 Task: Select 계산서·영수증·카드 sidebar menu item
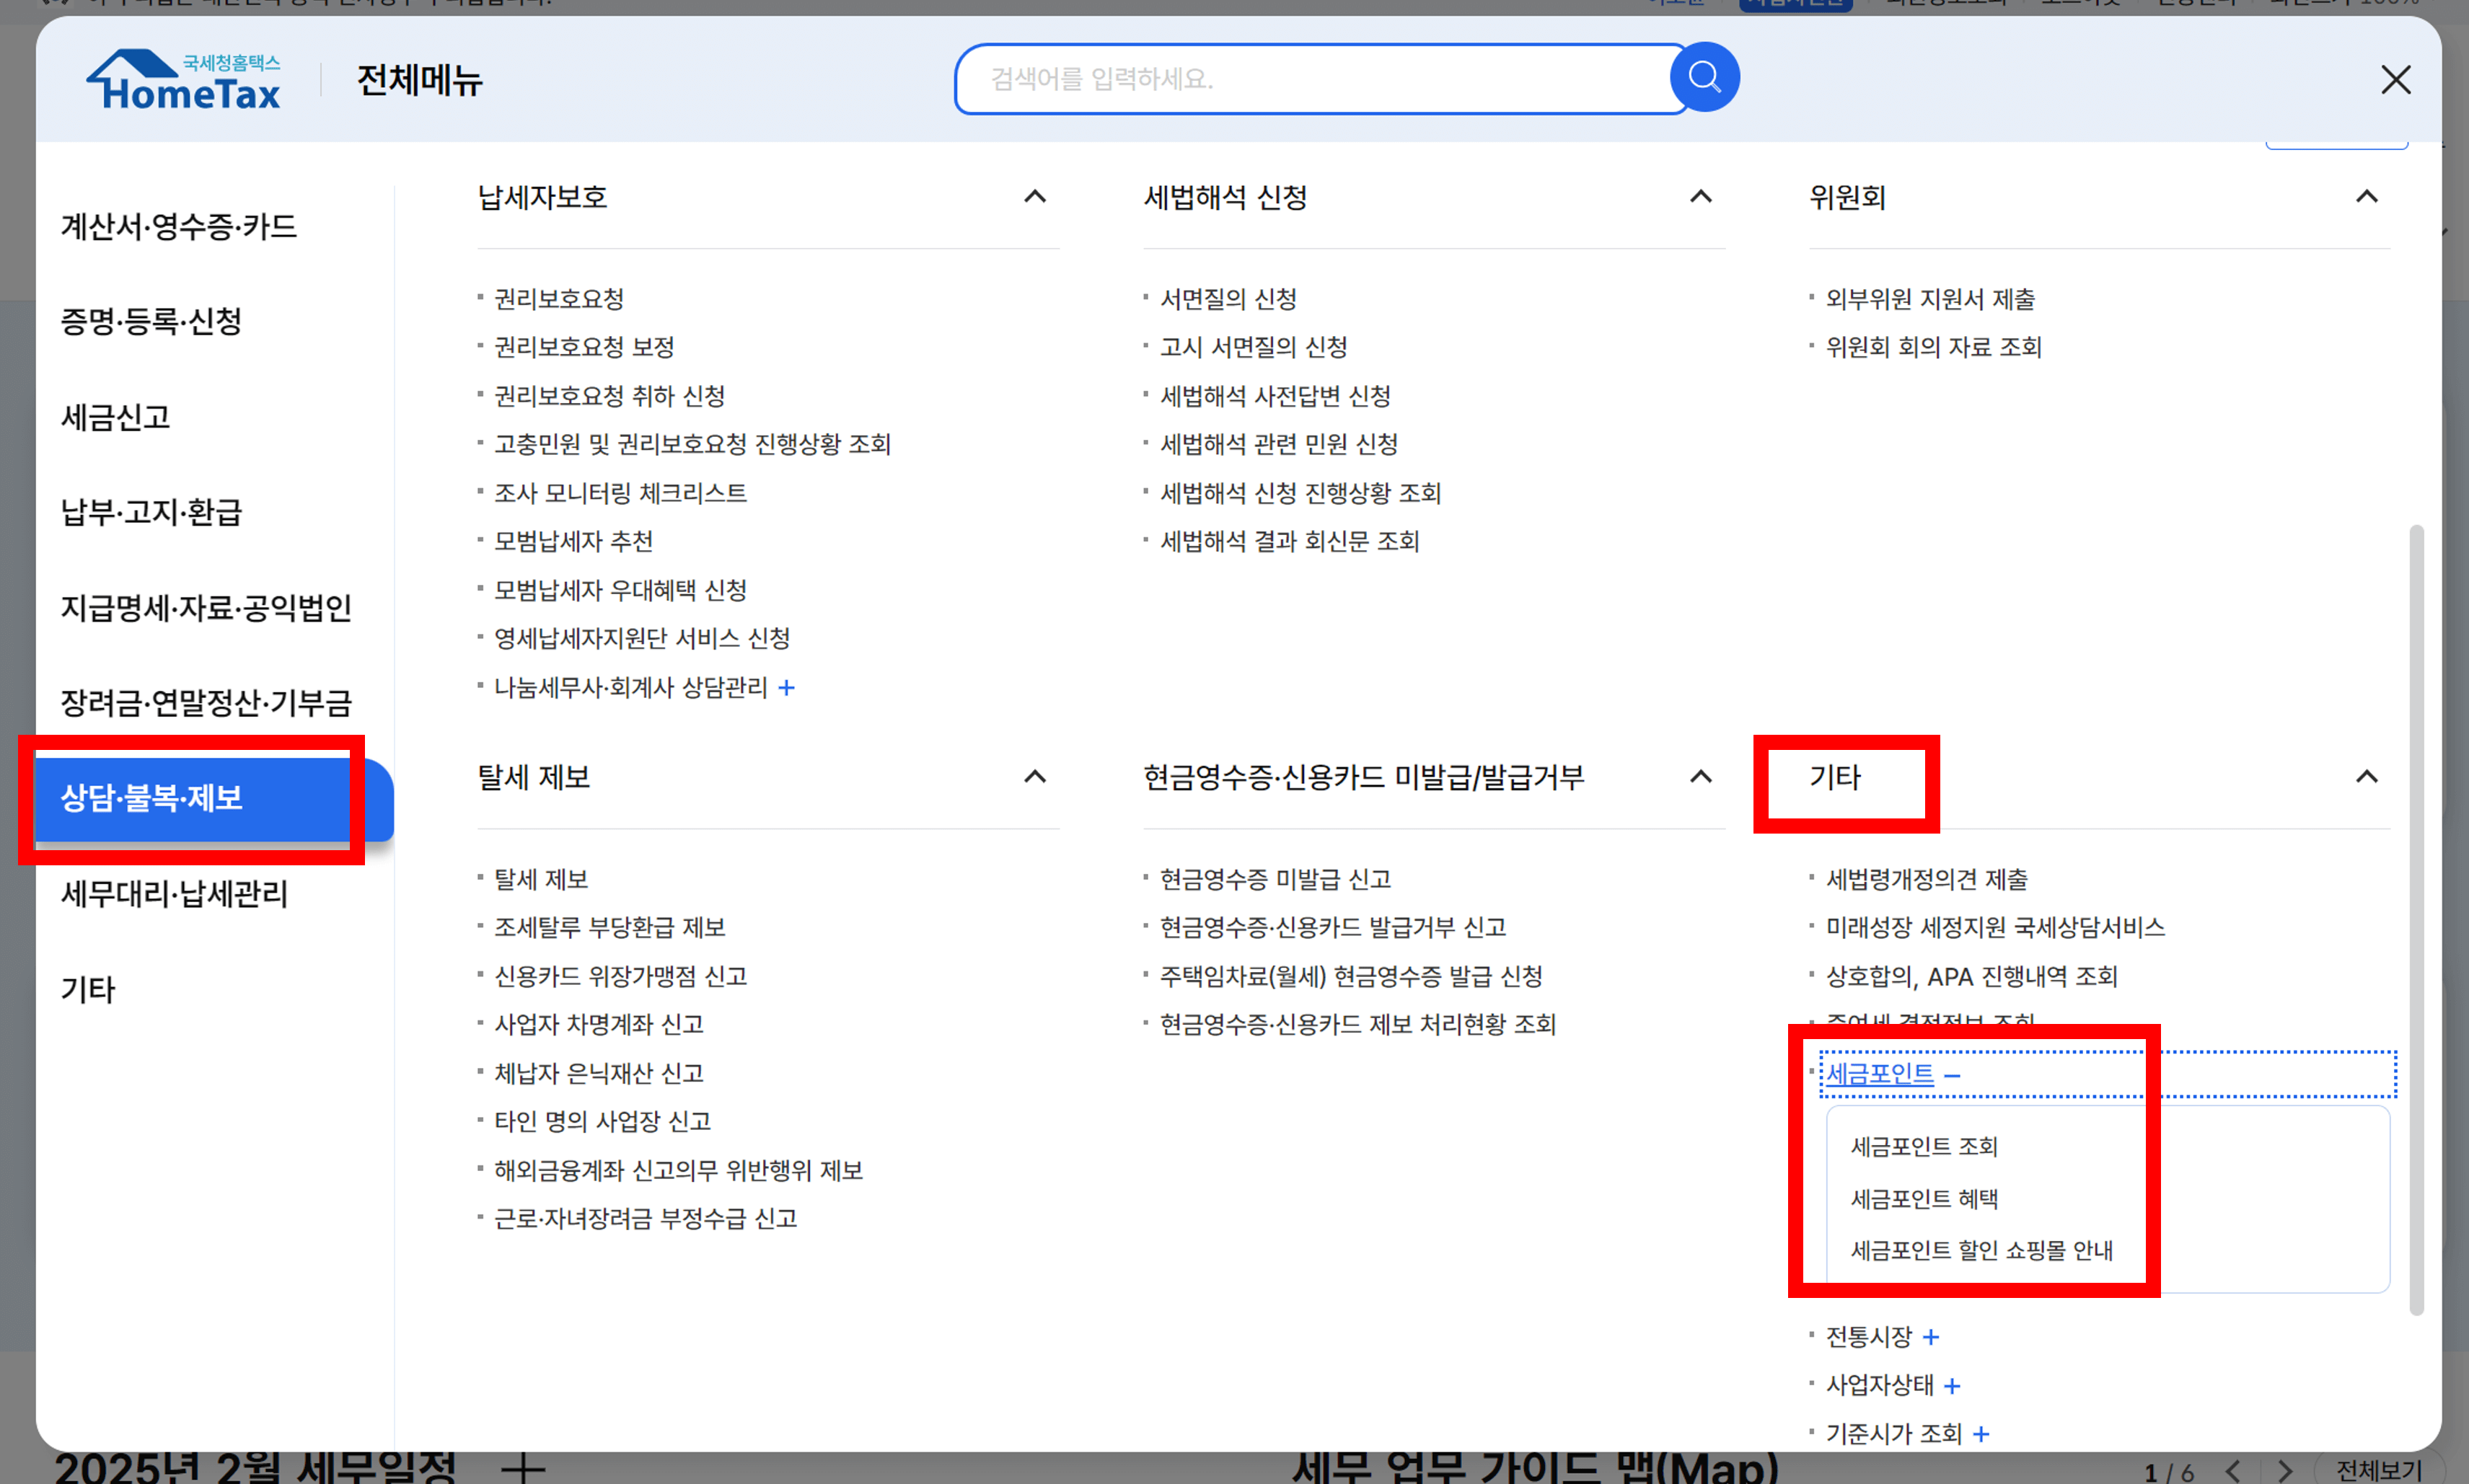pos(178,226)
